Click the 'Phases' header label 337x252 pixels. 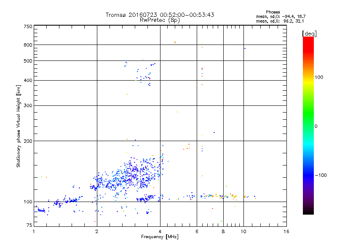pos(273,12)
